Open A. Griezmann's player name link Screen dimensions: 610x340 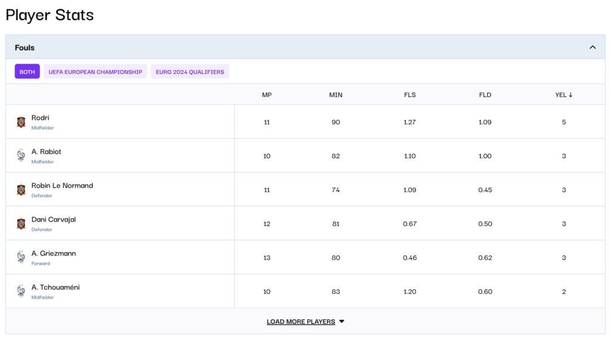click(54, 254)
